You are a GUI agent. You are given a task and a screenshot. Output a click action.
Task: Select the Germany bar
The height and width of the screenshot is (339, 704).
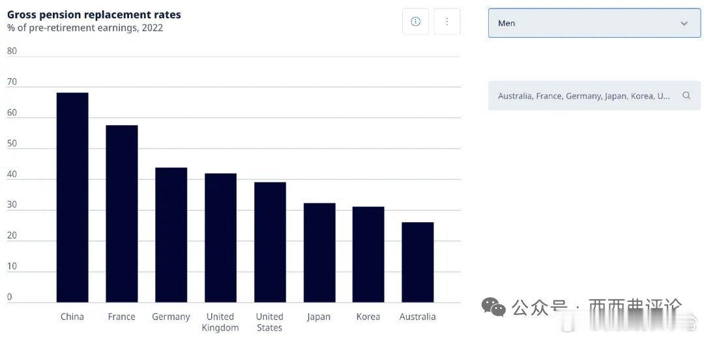pos(171,235)
